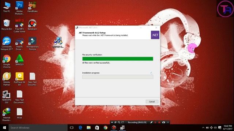Open Task View from the taskbar
Image resolution: width=234 pixels, height=131 pixels.
pos(72,128)
